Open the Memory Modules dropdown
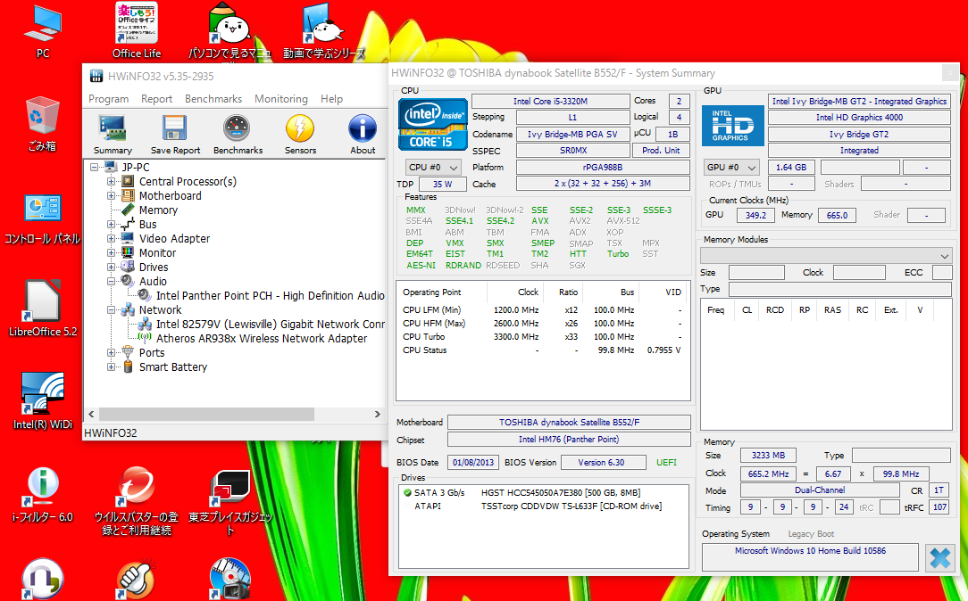Image resolution: width=968 pixels, height=601 pixels. [x=826, y=255]
